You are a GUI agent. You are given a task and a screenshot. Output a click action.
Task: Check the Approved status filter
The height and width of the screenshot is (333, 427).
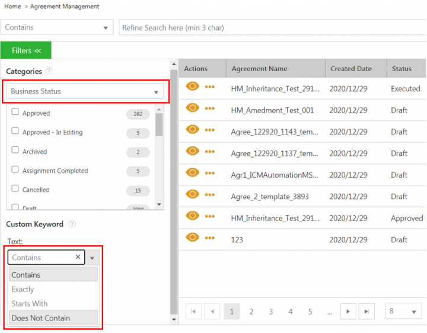[x=15, y=112]
